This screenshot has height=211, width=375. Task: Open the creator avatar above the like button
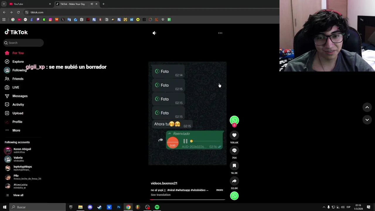[234, 120]
